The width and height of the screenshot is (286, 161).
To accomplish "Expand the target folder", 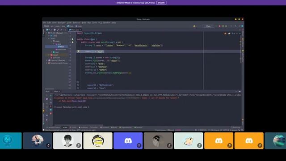I will pos(49,55).
